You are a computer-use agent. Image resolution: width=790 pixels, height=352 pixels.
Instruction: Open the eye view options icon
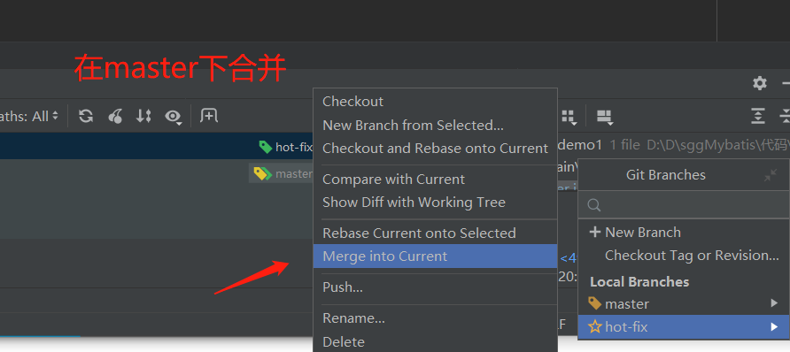coord(174,117)
